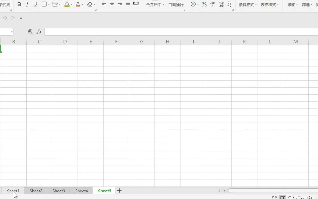Viewport: 318px width, 199px height.
Task: Toggle italic text style
Action: (x=27, y=4)
